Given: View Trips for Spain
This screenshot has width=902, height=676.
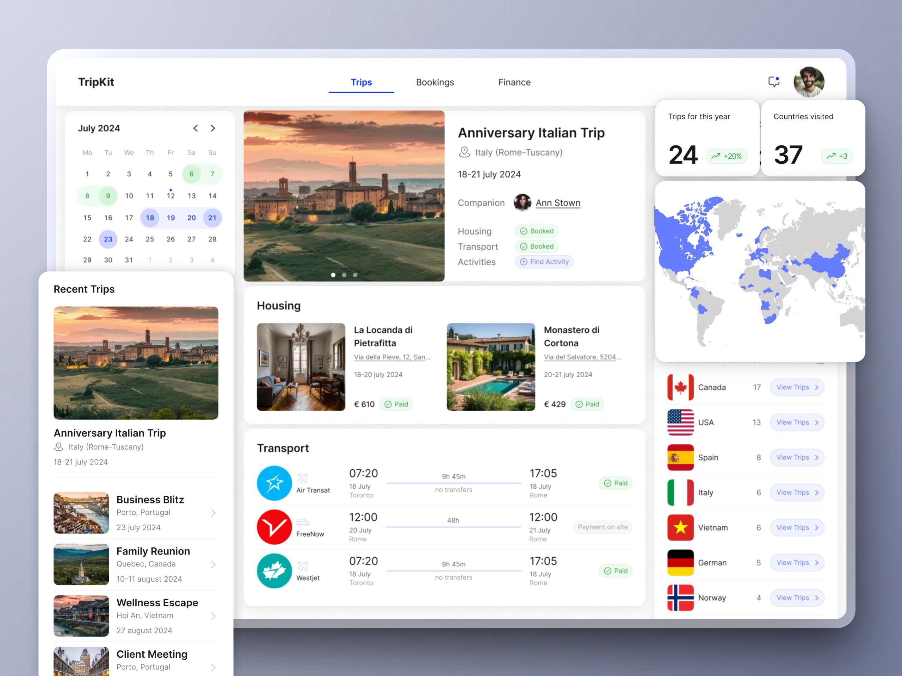Looking at the screenshot, I should (x=797, y=458).
